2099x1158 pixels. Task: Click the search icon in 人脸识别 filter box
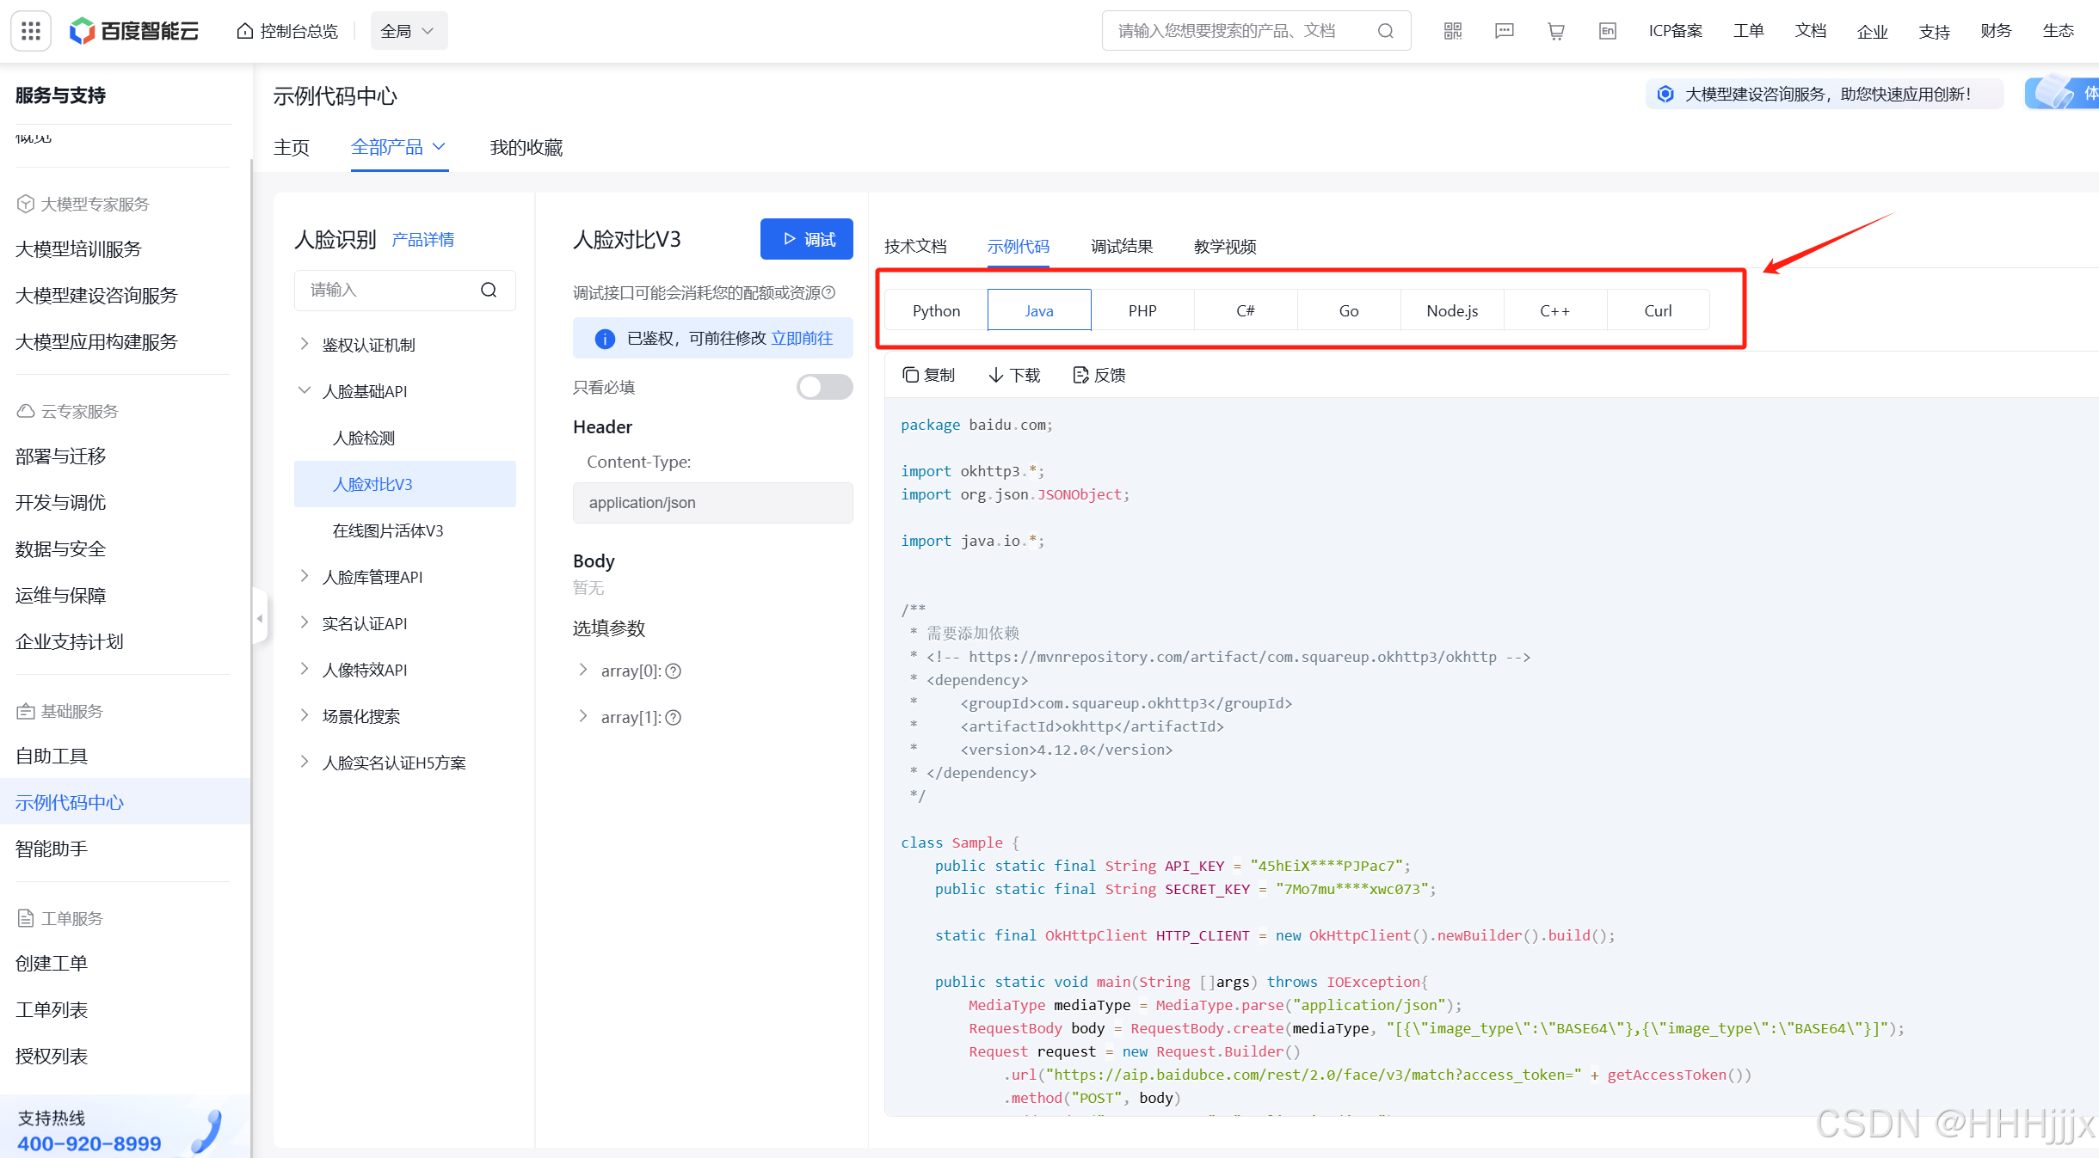489,290
